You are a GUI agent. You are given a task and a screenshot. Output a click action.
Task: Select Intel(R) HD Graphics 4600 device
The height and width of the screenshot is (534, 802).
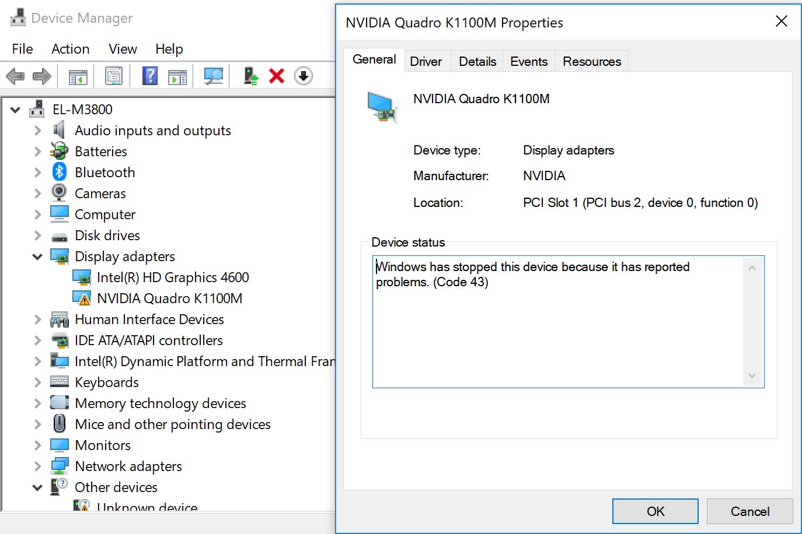tap(173, 277)
